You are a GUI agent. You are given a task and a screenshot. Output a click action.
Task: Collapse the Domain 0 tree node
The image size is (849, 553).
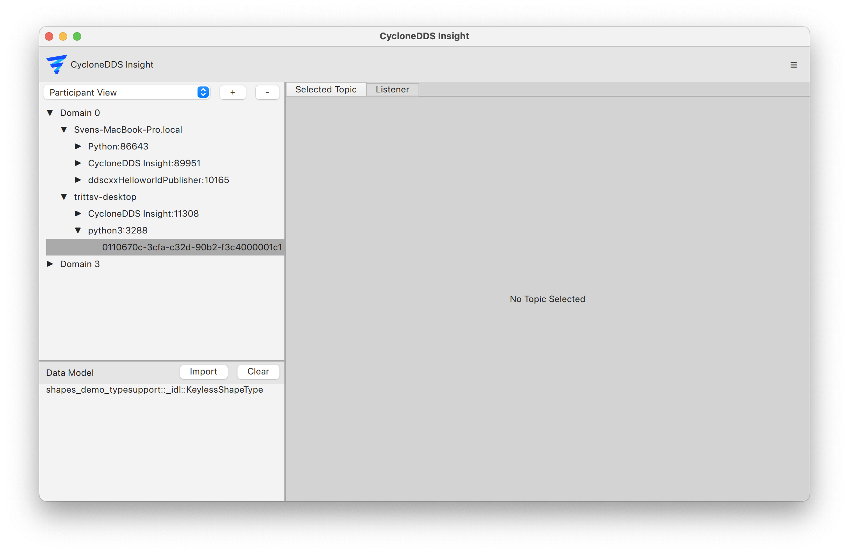point(50,113)
